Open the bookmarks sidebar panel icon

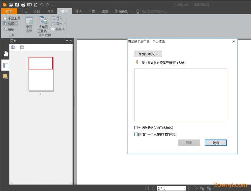tap(5, 54)
